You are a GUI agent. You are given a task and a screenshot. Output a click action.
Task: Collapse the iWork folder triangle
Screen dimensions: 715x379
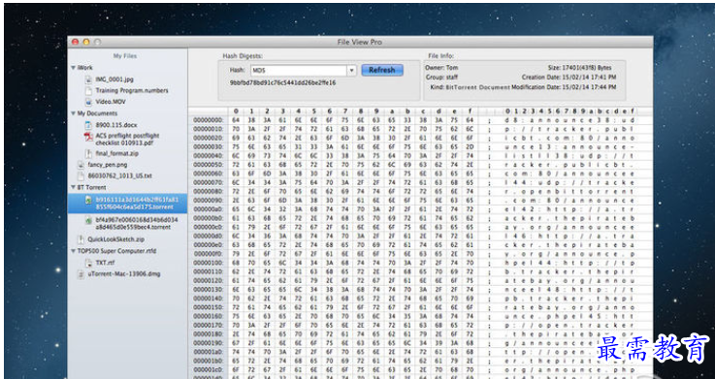coord(73,68)
